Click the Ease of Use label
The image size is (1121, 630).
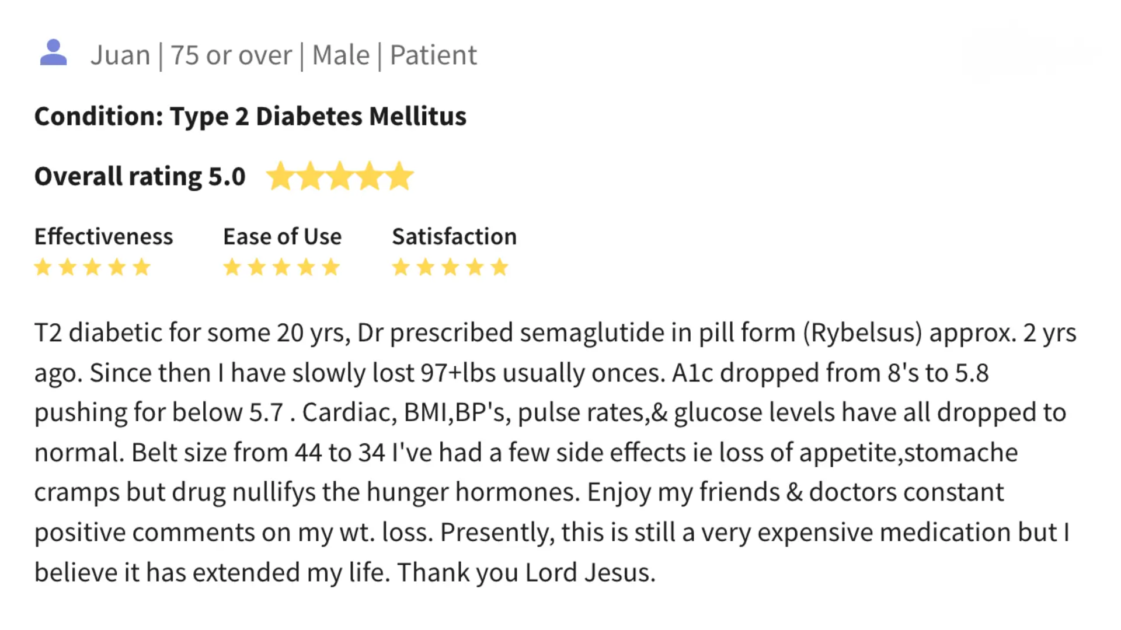point(283,236)
